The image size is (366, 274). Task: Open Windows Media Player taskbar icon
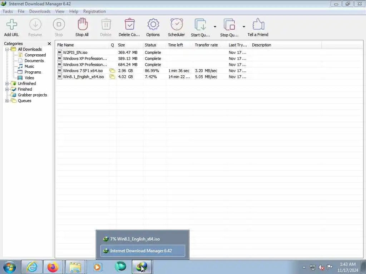point(97,267)
